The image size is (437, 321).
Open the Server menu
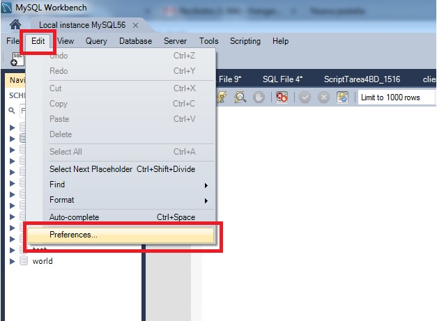(175, 41)
